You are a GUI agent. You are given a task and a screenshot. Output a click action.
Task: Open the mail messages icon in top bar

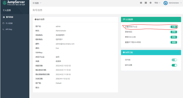click(x=141, y=3)
